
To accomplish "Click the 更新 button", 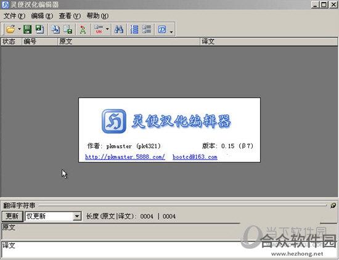I will [12, 216].
